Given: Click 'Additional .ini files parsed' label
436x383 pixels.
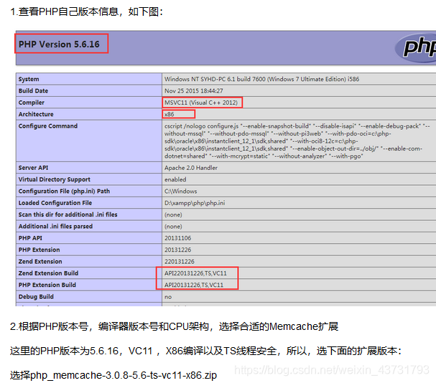Looking at the screenshot, I should pos(55,227).
